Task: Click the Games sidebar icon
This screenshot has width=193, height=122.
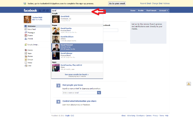Action: click(x=26, y=50)
